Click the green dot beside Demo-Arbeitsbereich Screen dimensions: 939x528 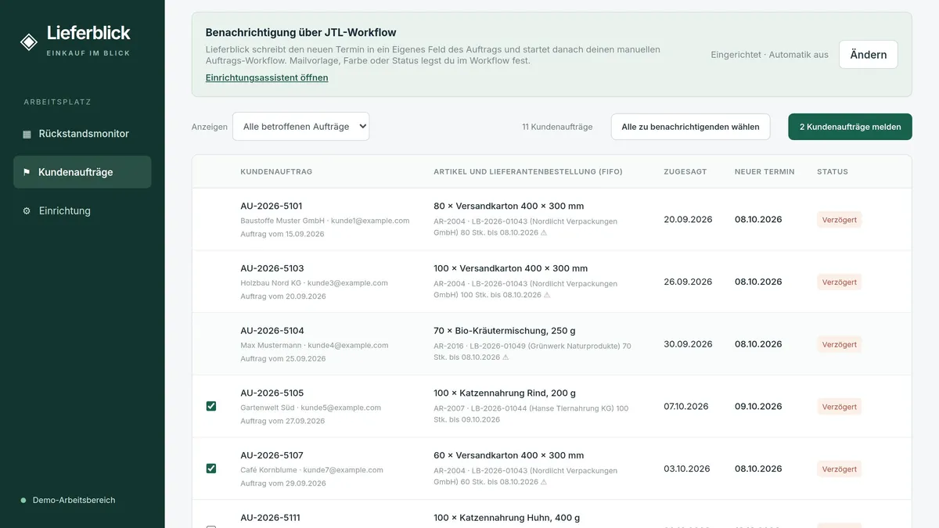(x=23, y=501)
